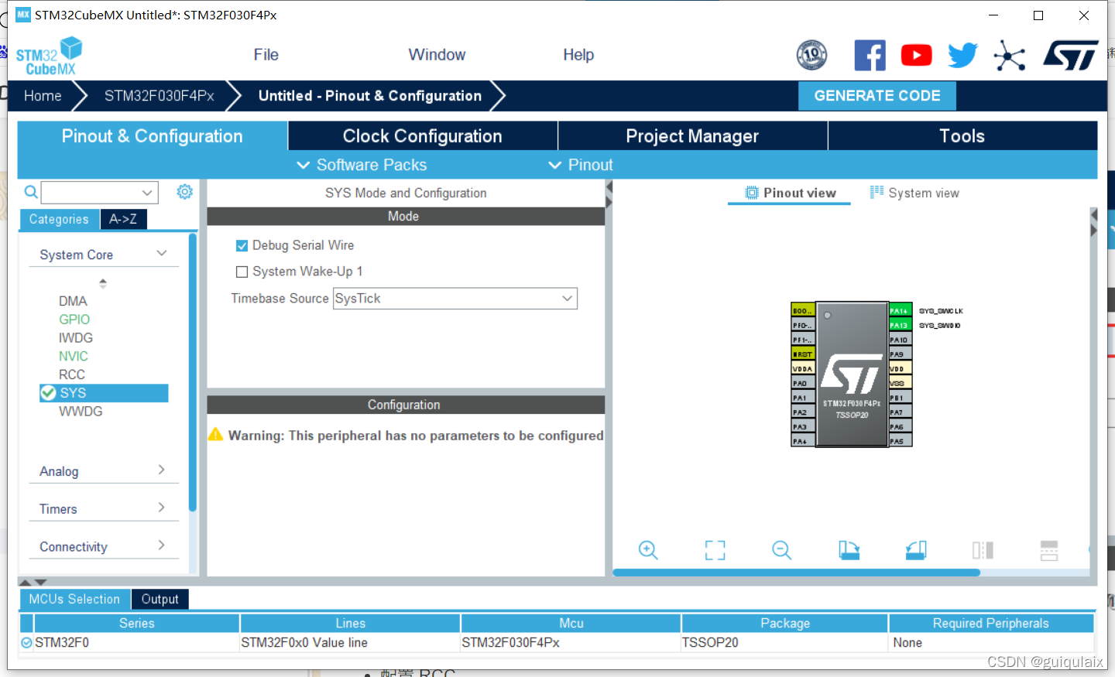Switch to the Clock Configuration tab

(x=423, y=136)
